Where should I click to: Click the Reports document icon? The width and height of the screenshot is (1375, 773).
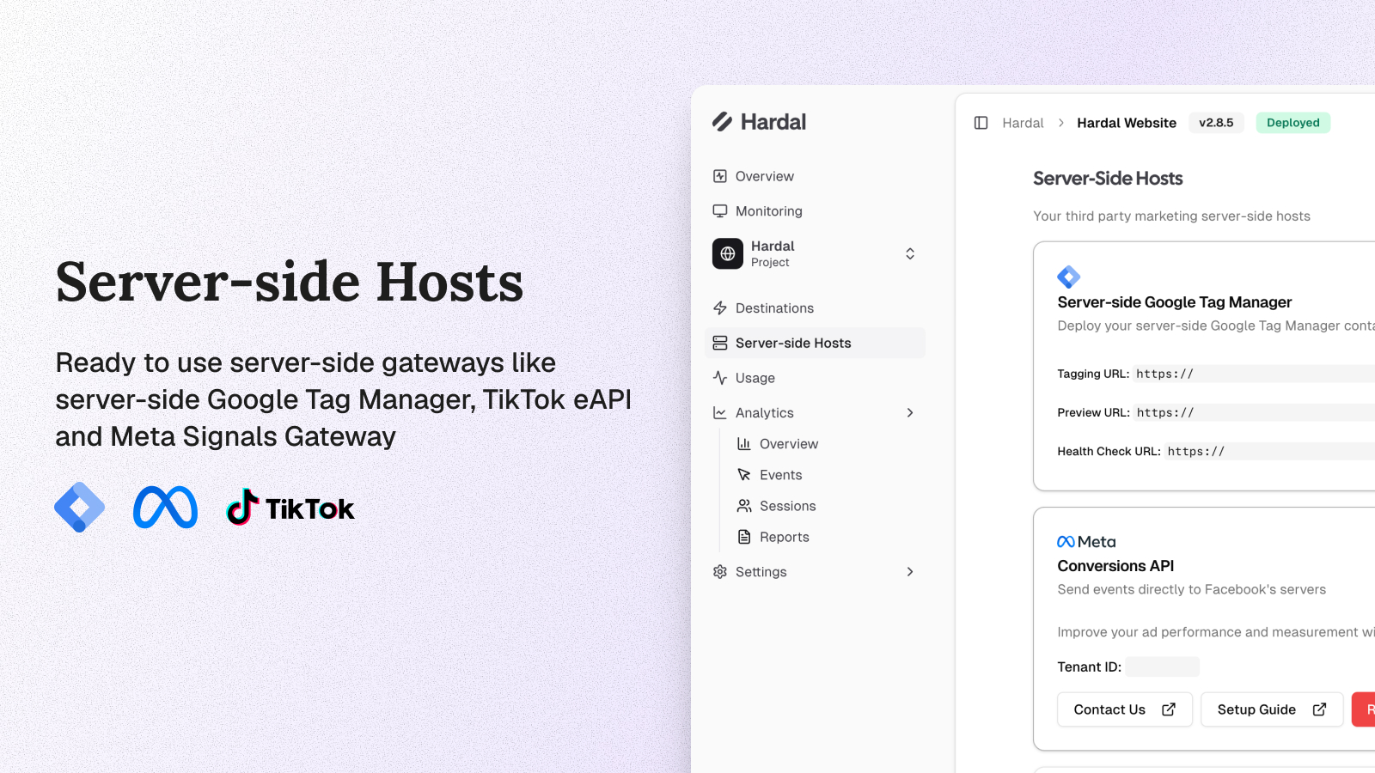click(x=744, y=537)
